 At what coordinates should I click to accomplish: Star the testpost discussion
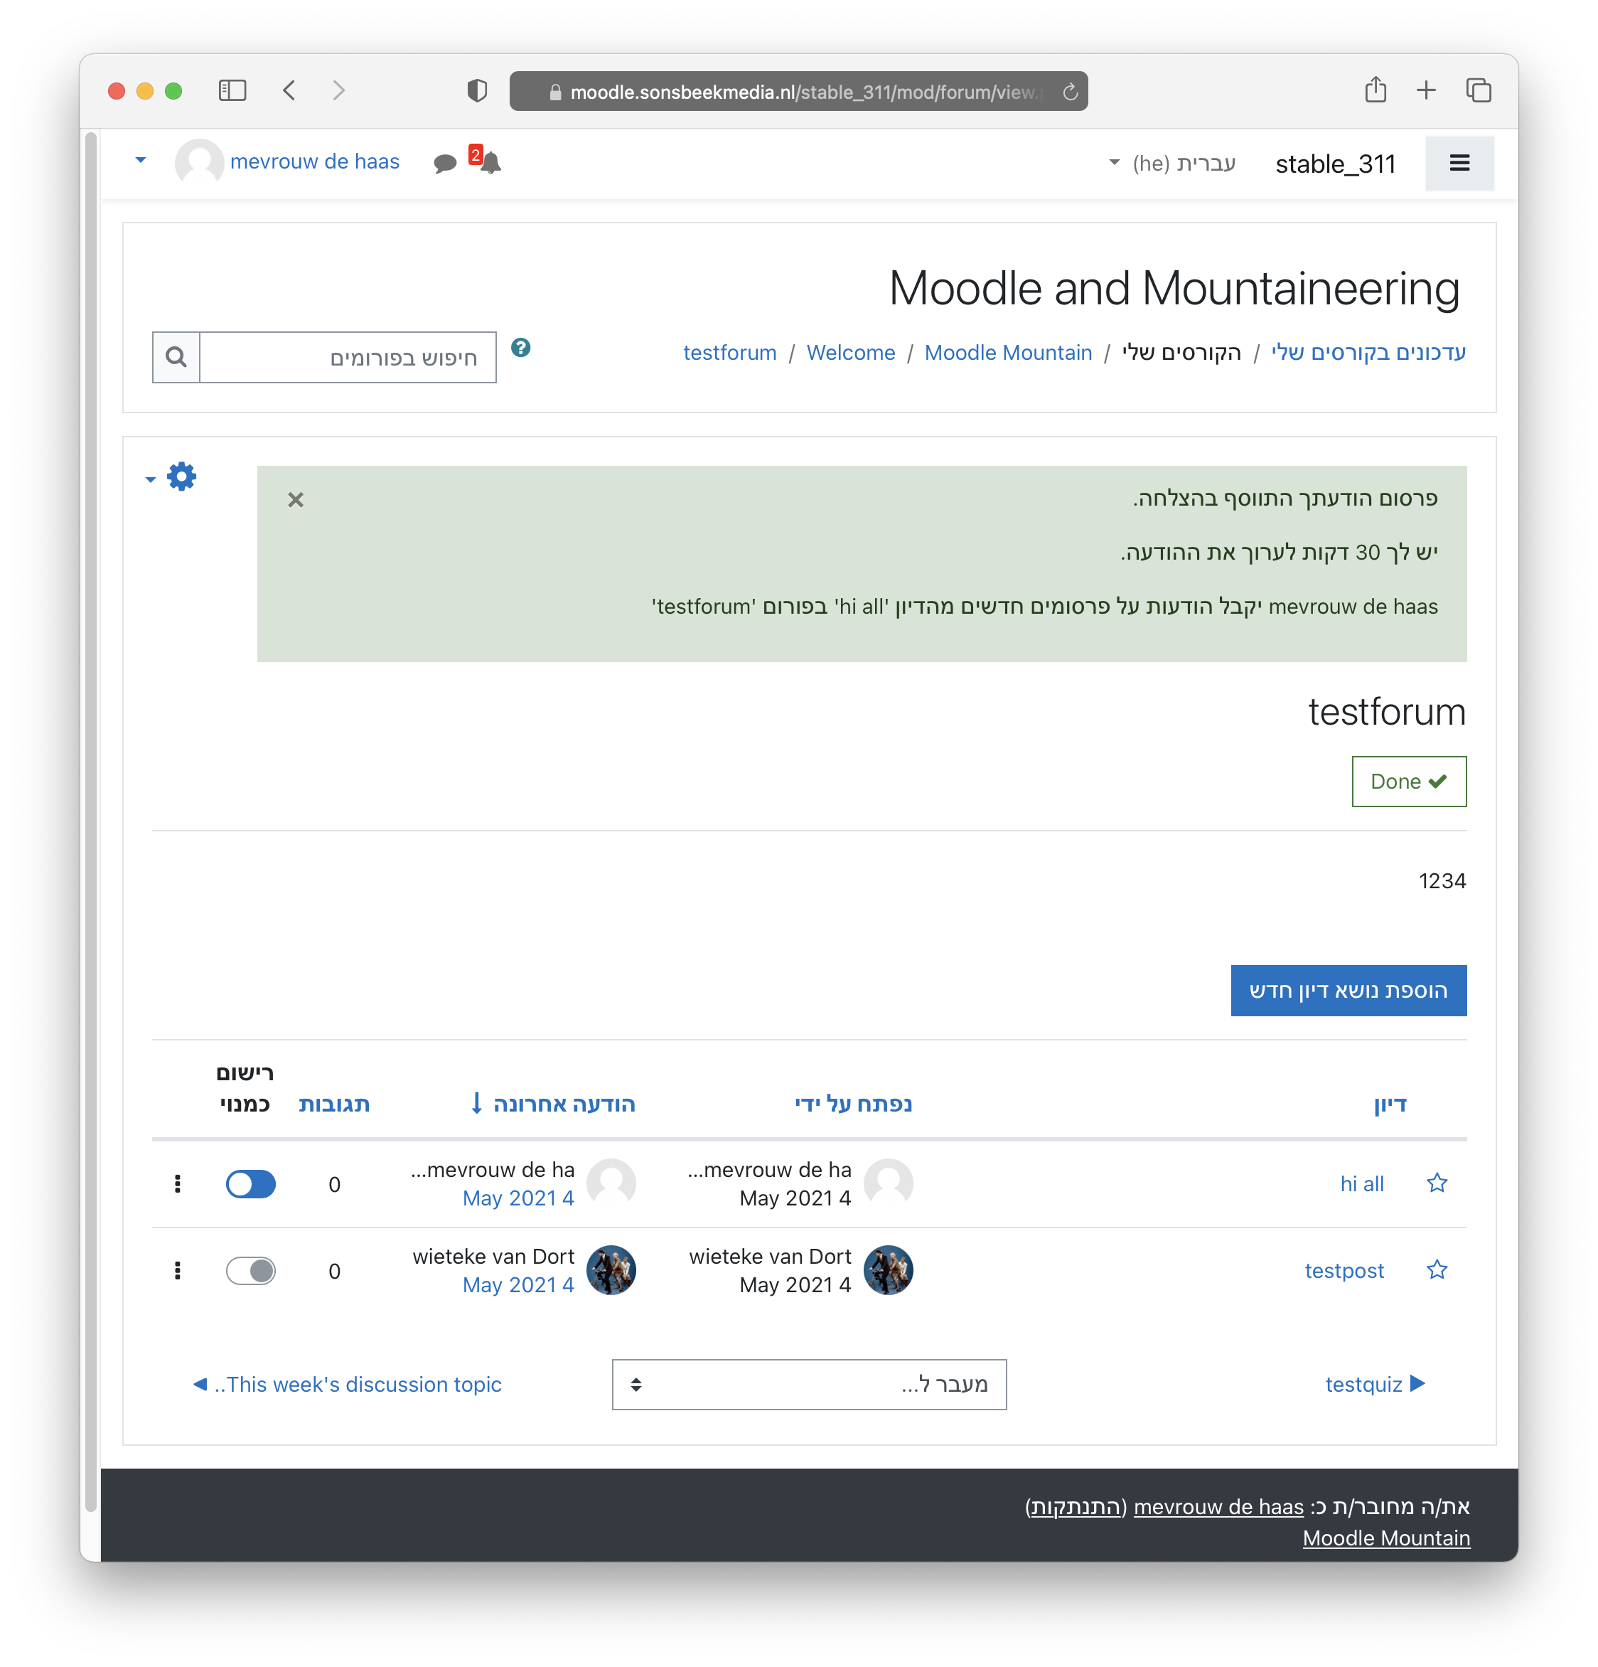(x=1436, y=1270)
